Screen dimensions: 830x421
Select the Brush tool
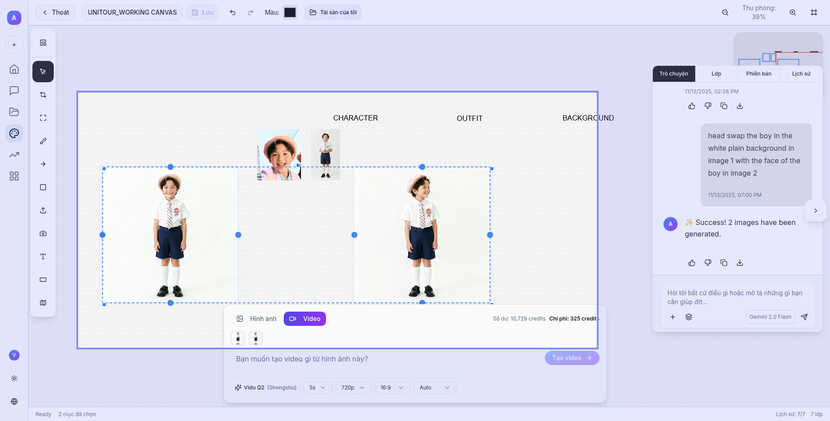point(43,141)
